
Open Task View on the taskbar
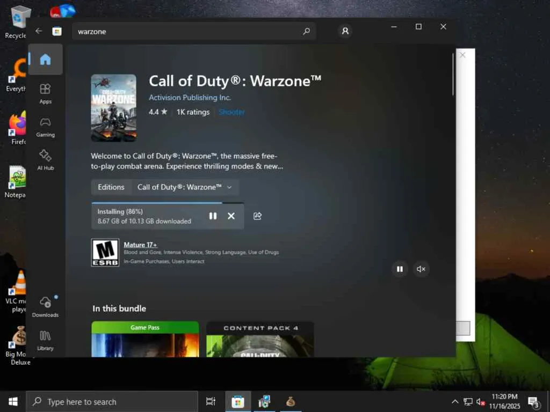(x=211, y=401)
